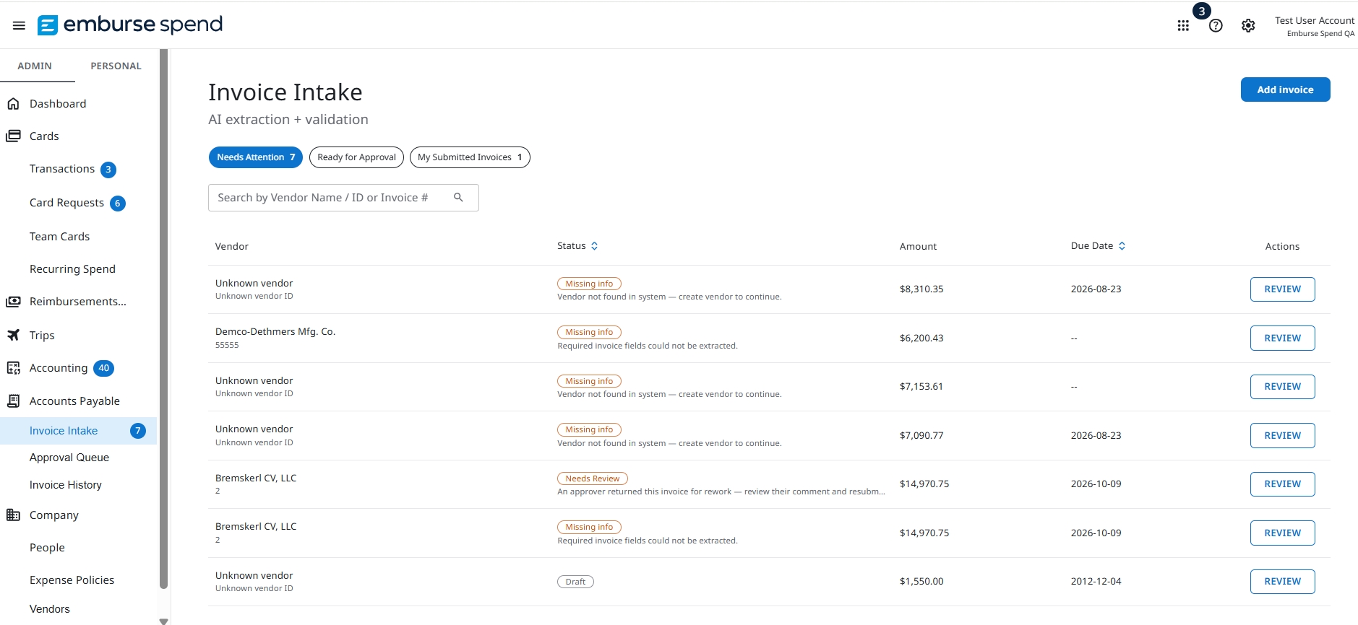Image resolution: width=1358 pixels, height=625 pixels.
Task: Click the Amount column header
Action: (x=918, y=246)
